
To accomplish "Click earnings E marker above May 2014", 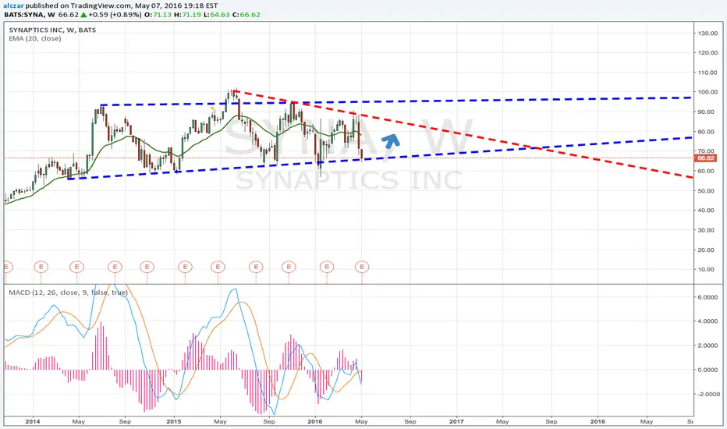I will pos(76,267).
